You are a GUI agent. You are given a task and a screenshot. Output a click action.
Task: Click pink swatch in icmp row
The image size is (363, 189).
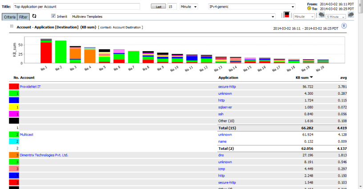(14, 169)
